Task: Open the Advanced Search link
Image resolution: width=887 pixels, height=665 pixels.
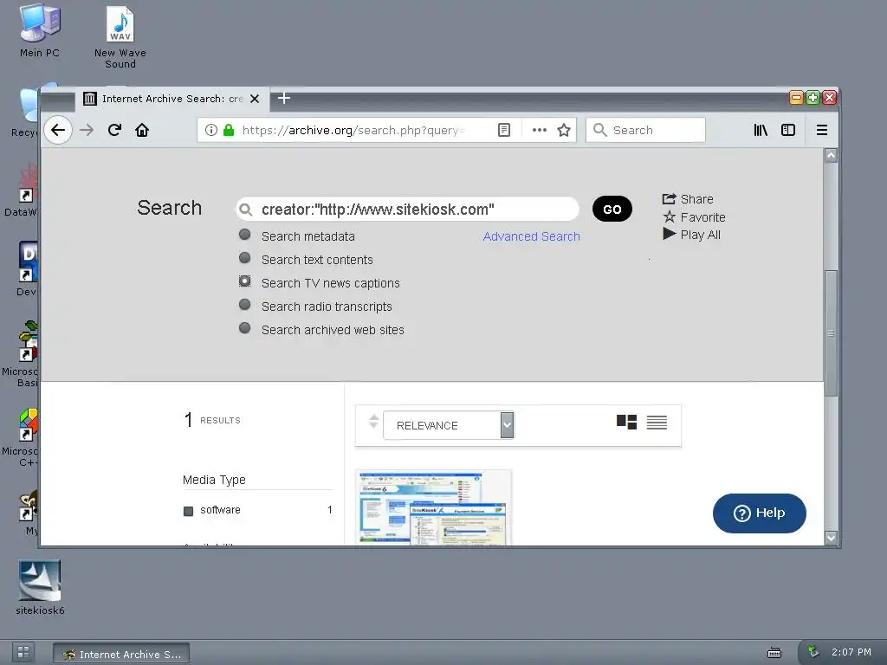Action: pyautogui.click(x=531, y=236)
